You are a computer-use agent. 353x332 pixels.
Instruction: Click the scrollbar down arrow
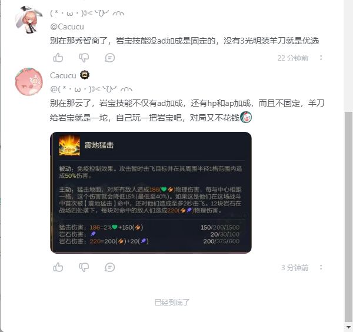coord(348,327)
